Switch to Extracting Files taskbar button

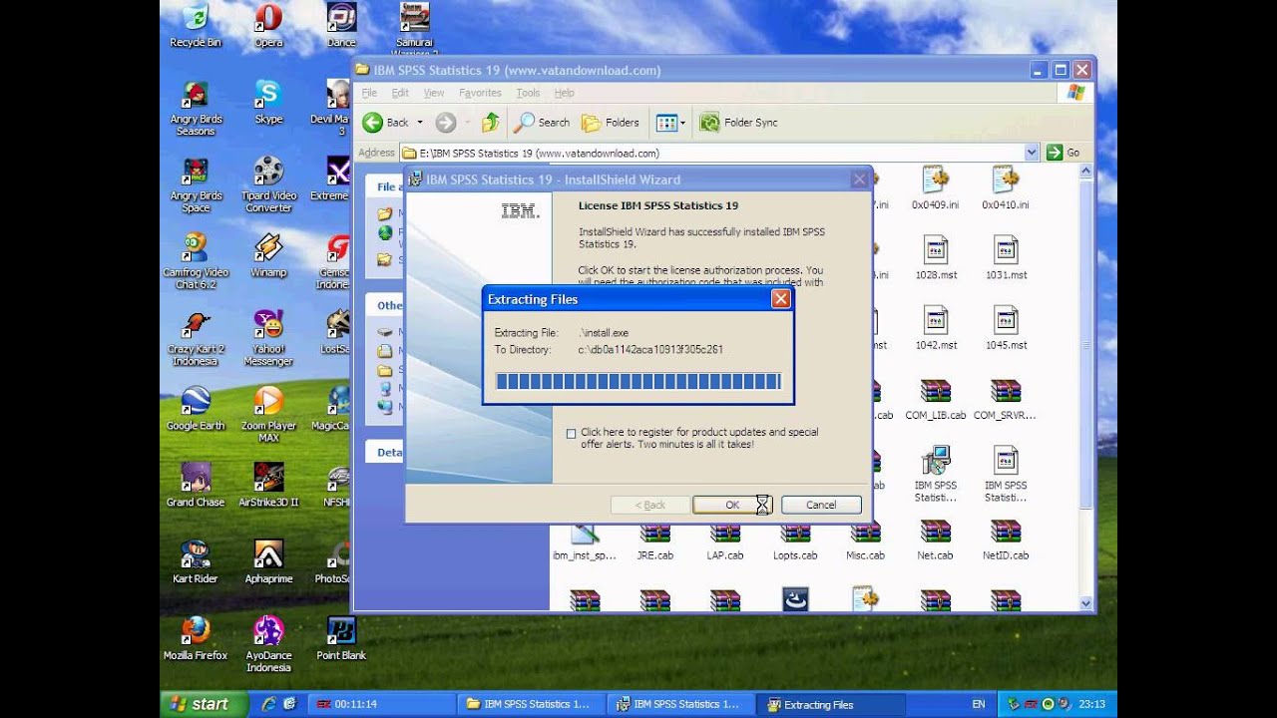tap(832, 704)
